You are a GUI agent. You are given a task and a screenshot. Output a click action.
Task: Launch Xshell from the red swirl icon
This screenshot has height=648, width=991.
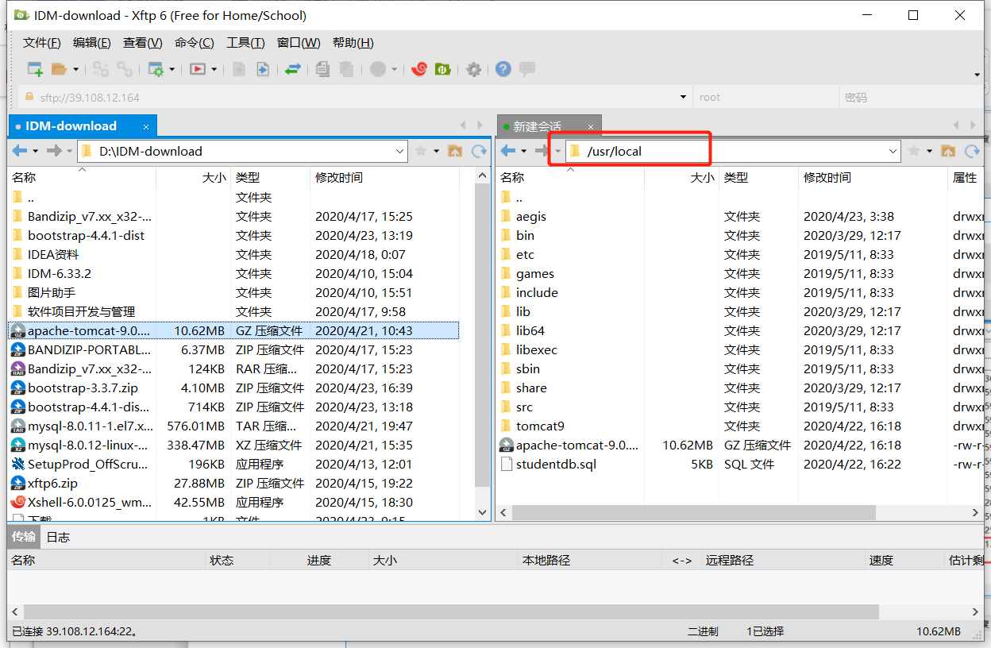pyautogui.click(x=419, y=69)
